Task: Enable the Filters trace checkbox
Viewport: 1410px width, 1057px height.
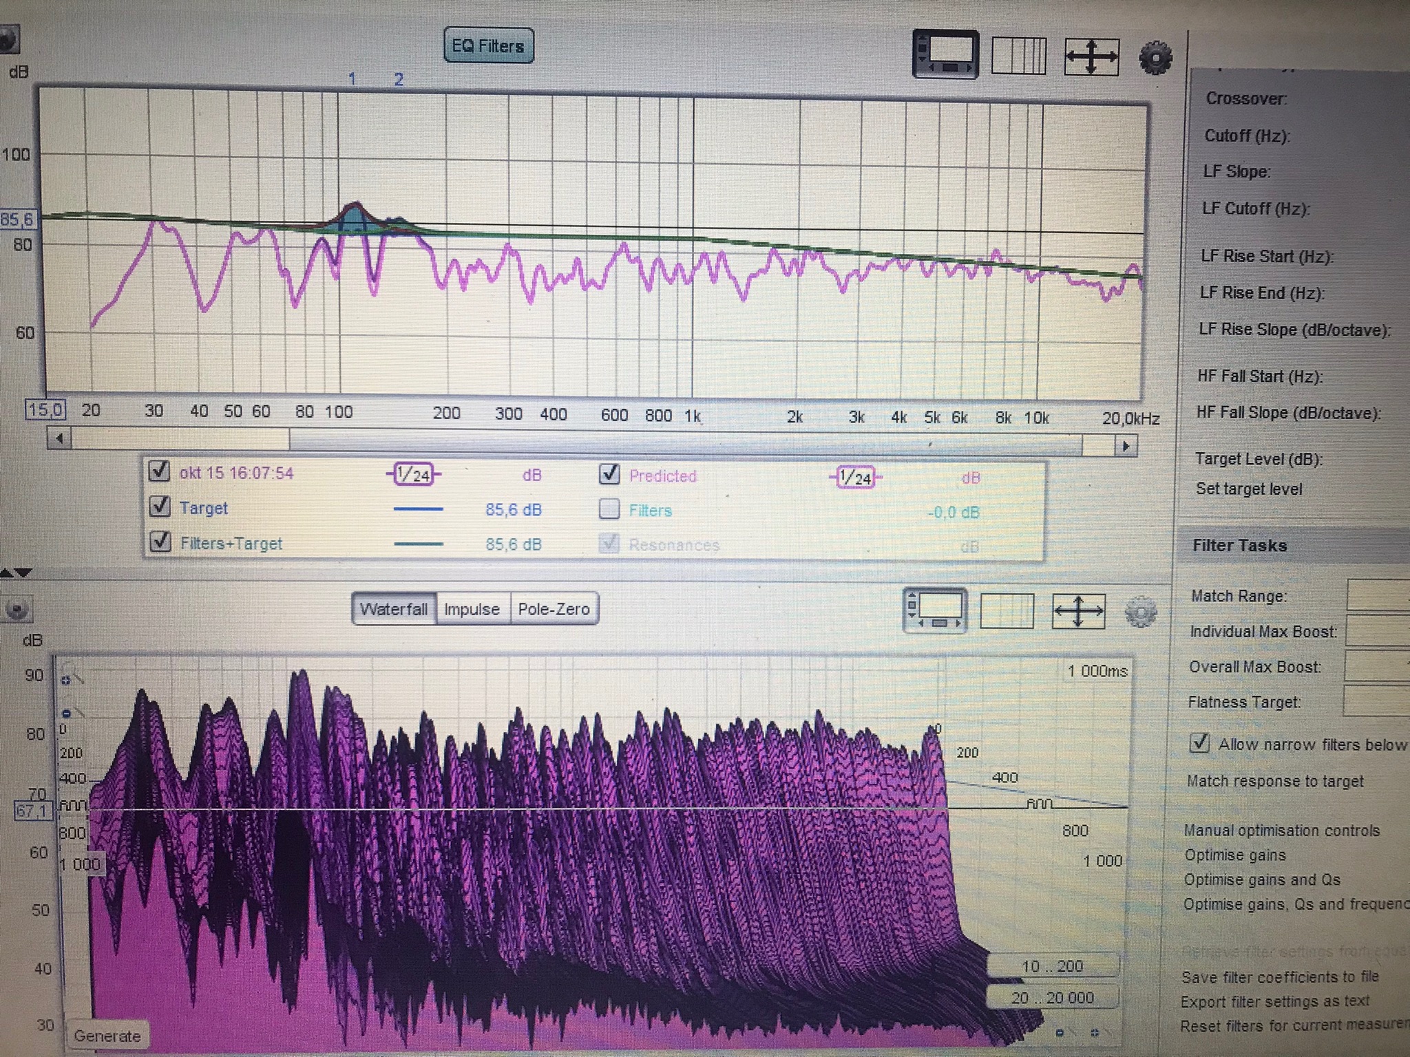Action: (x=609, y=509)
